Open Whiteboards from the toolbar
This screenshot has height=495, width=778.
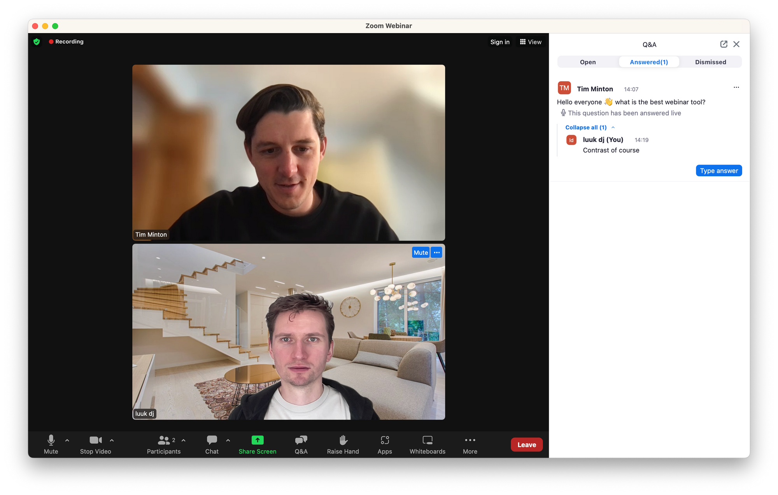pyautogui.click(x=428, y=444)
